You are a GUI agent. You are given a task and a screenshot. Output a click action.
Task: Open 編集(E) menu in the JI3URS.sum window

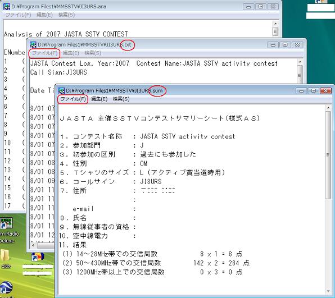99,99
